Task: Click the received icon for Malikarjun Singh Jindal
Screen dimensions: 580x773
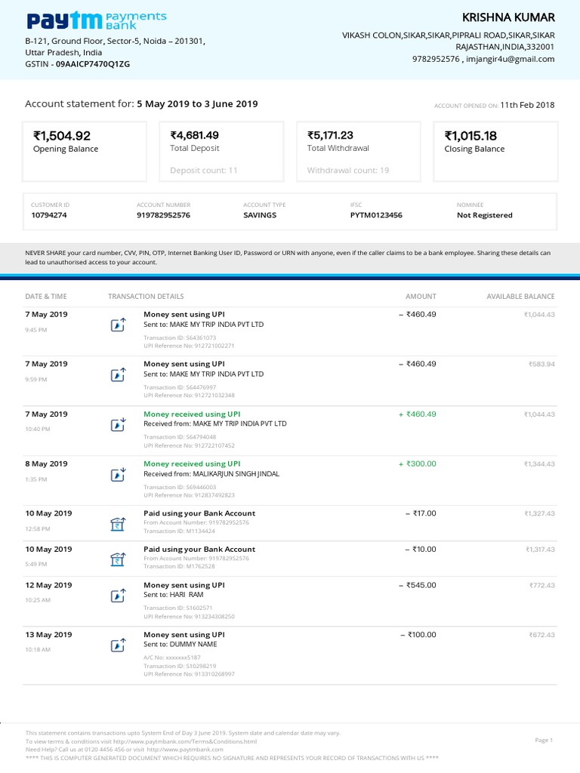Action: click(x=118, y=475)
